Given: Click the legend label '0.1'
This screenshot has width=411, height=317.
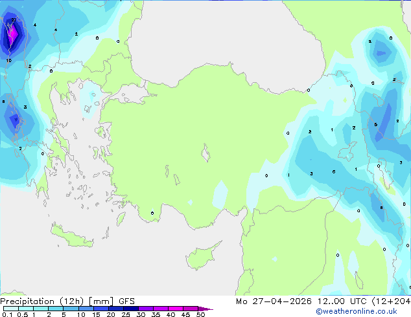Looking at the screenshot, I should tap(7, 314).
